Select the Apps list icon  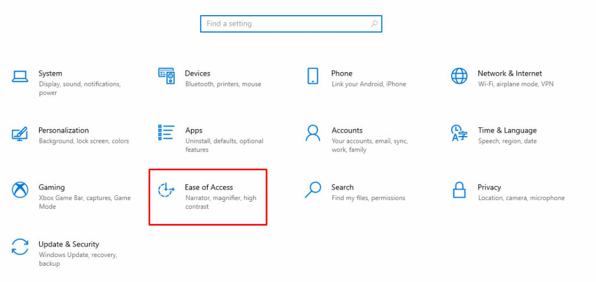click(x=166, y=133)
